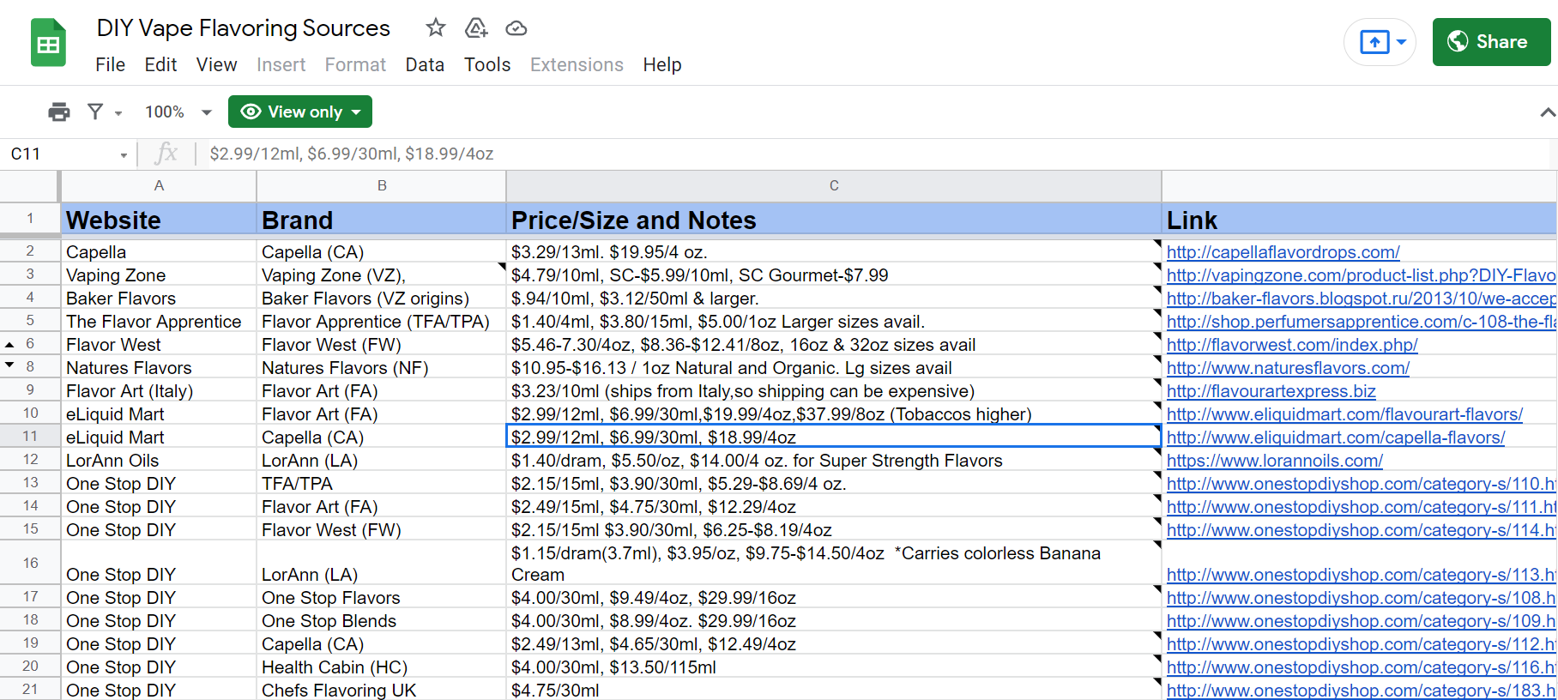Click the formula bar content
Screen dimensions: 1558x700
(x=352, y=154)
